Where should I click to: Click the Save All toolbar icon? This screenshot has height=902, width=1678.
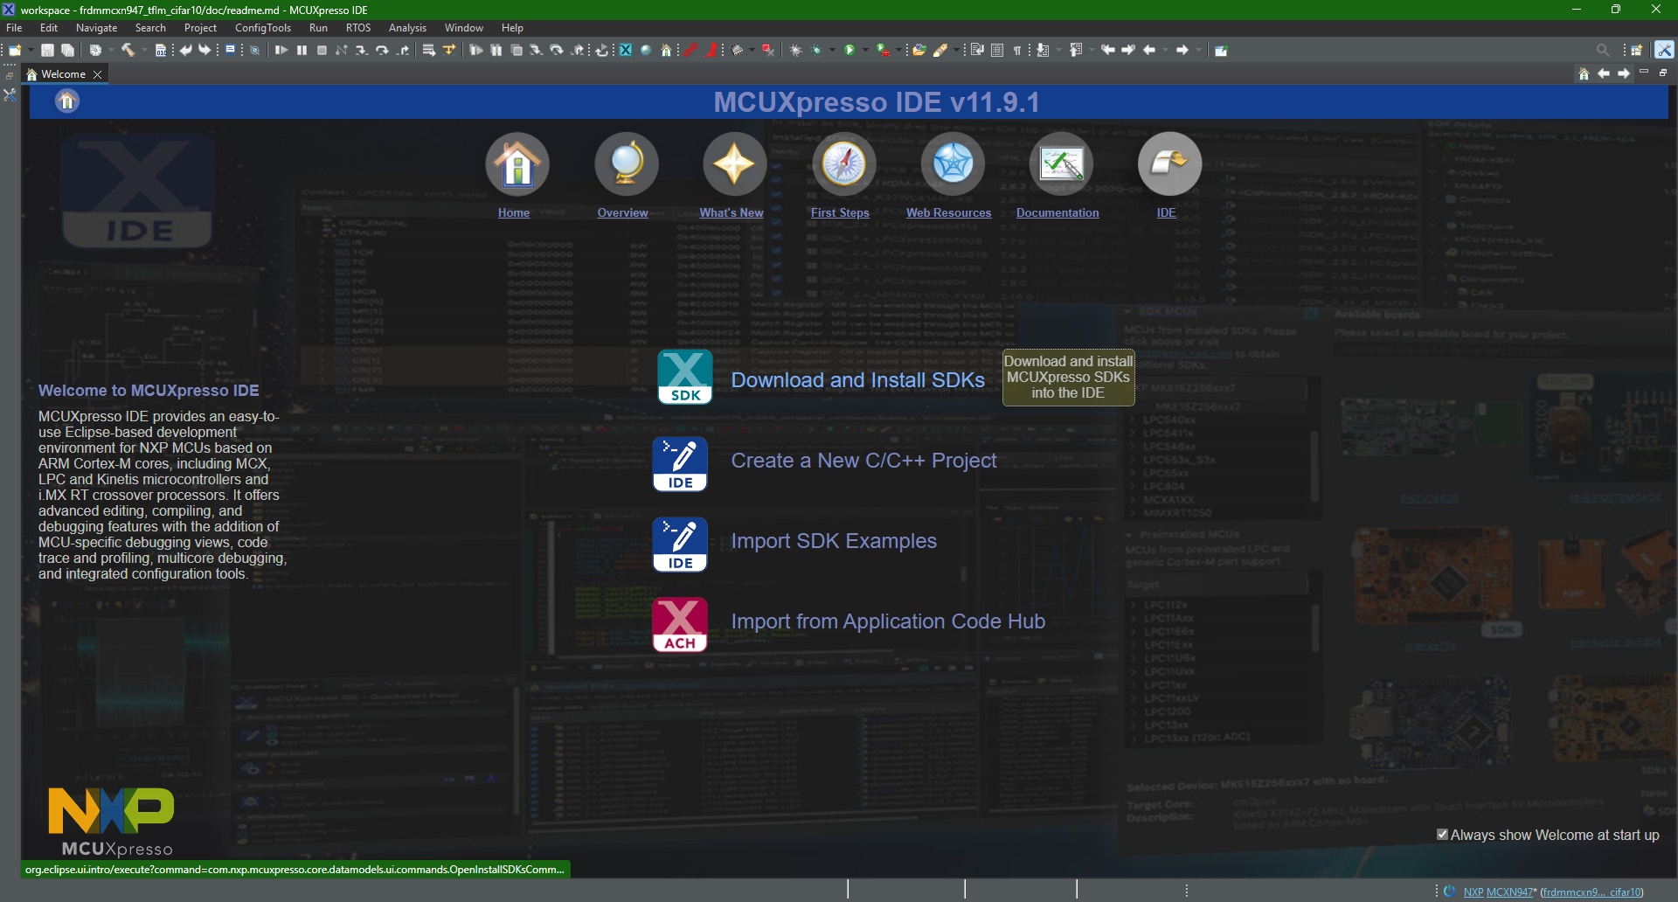67,50
